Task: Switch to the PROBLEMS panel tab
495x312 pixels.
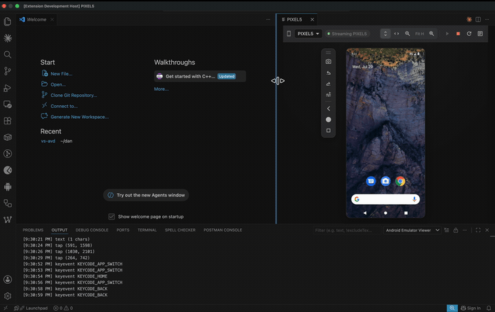Action: tap(33, 230)
